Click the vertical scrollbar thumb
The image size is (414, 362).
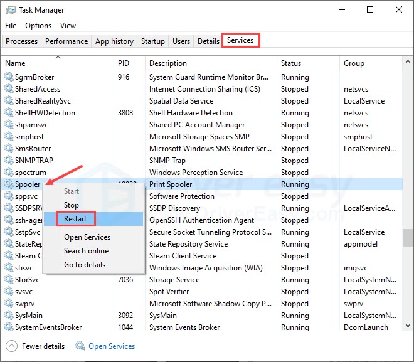[x=408, y=238]
